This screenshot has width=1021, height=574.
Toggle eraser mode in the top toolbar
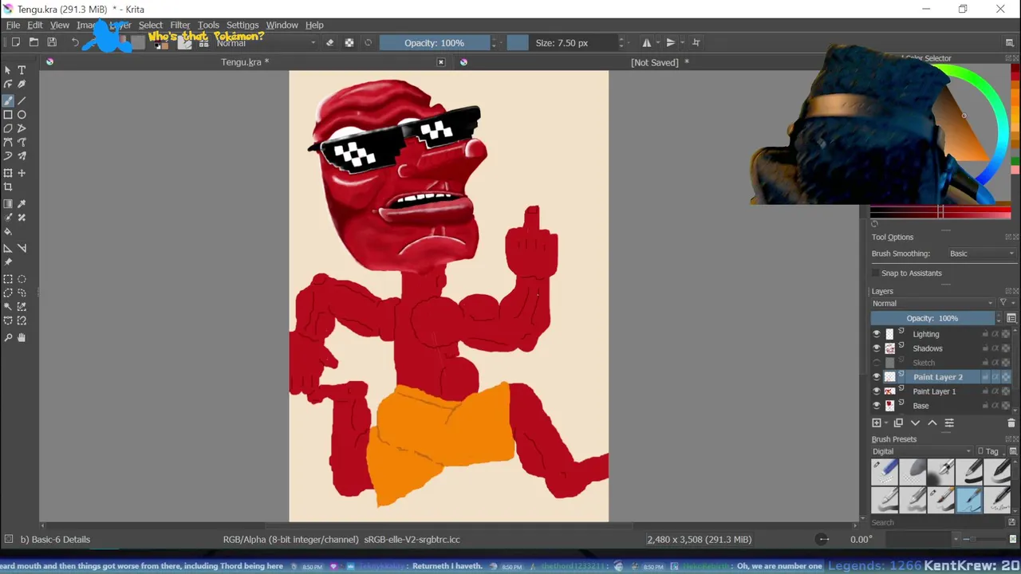[330, 42]
